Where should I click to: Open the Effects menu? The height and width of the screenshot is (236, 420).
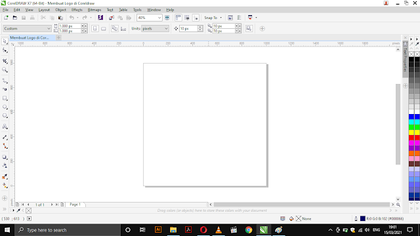[x=77, y=10]
